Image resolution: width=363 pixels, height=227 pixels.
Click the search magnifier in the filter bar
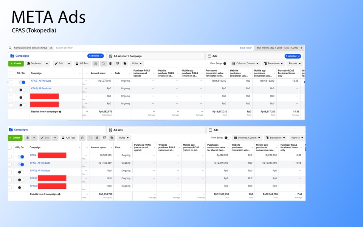[x=10, y=48]
